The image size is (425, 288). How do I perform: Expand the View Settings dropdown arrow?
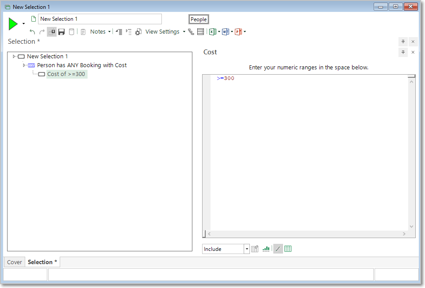tap(184, 32)
